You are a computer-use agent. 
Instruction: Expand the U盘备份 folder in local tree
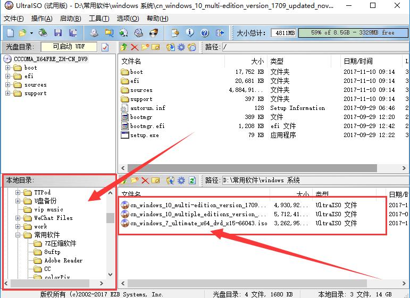click(x=18, y=201)
